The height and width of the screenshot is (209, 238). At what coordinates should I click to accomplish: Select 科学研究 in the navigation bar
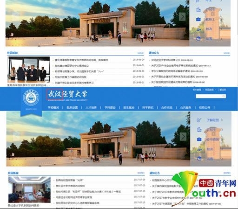tap(148, 107)
